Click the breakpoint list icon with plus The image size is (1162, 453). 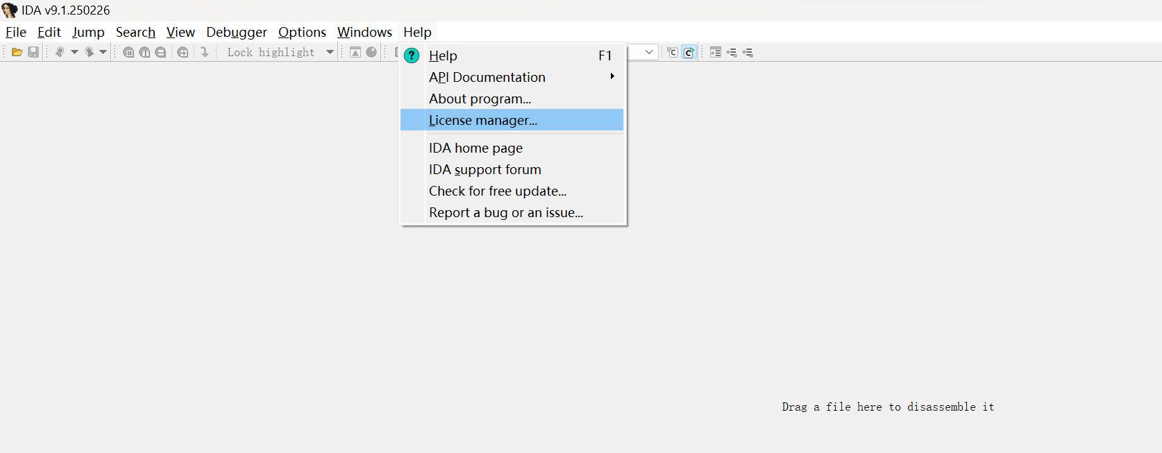(732, 52)
